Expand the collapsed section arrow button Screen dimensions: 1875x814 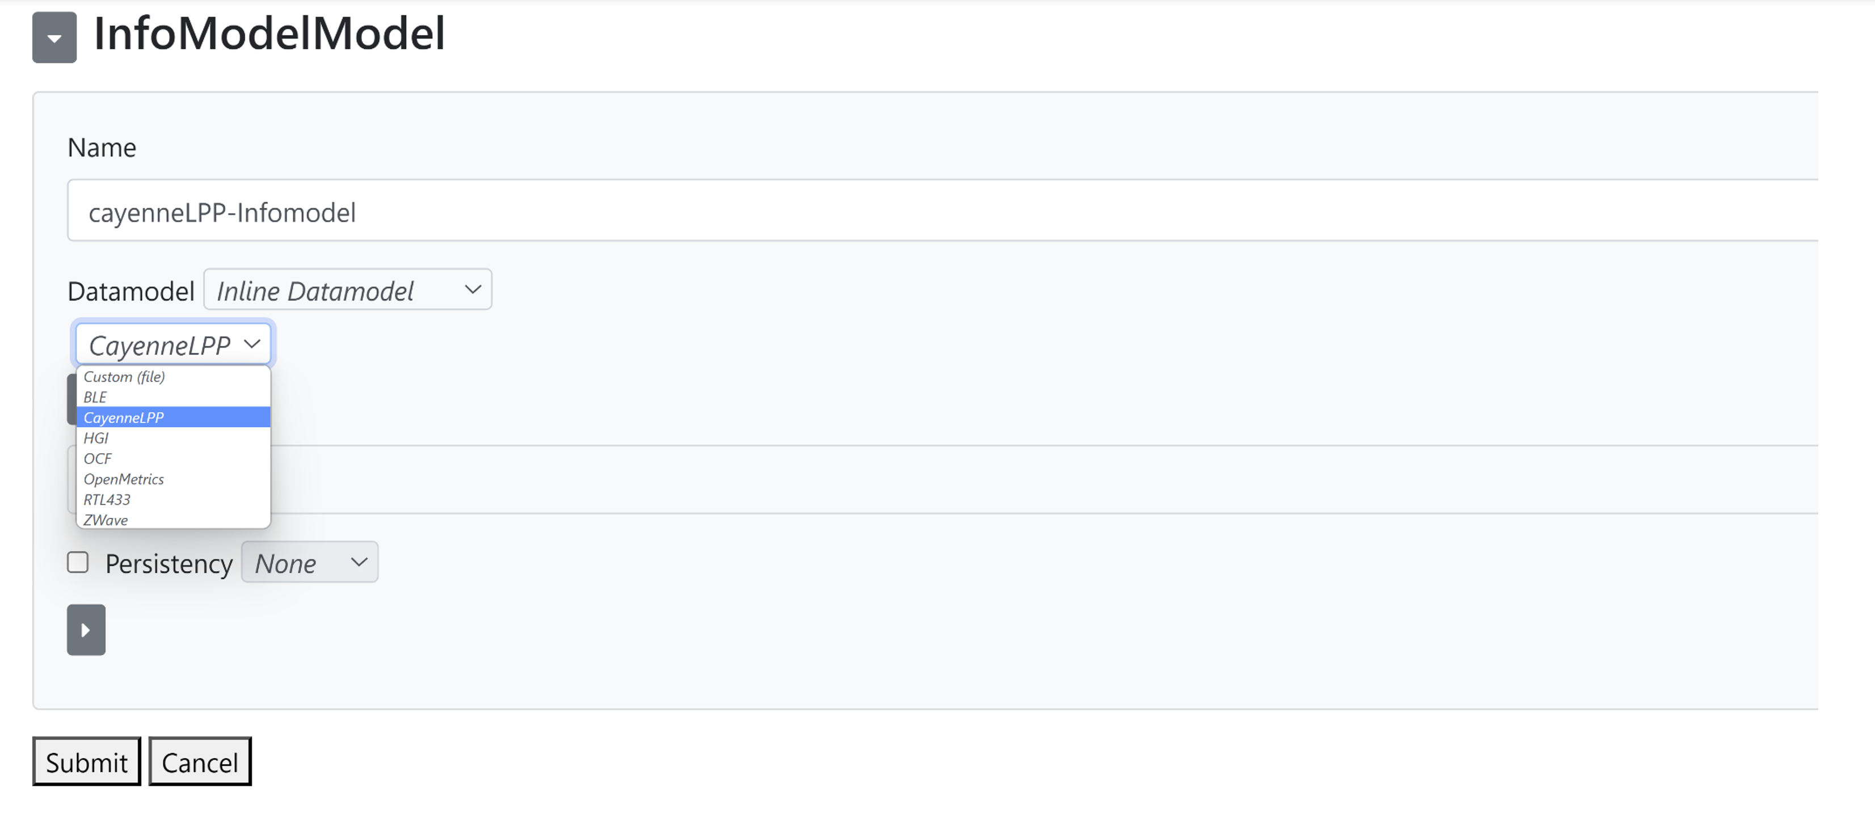(86, 630)
